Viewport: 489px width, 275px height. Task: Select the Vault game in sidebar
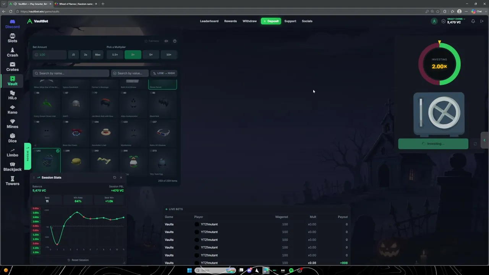12,81
